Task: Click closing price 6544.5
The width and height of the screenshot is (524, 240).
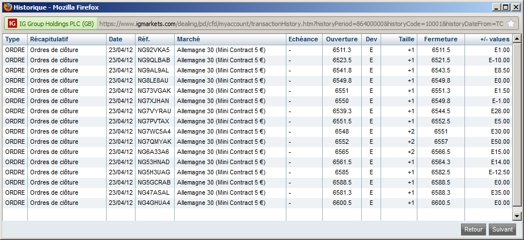Action: 441,111
